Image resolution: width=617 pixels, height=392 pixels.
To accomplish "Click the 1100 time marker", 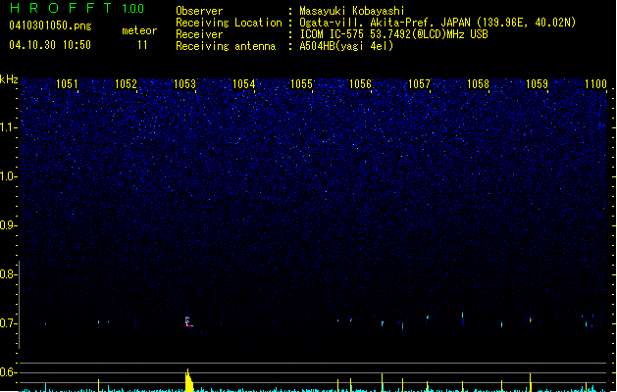I will 595,84.
